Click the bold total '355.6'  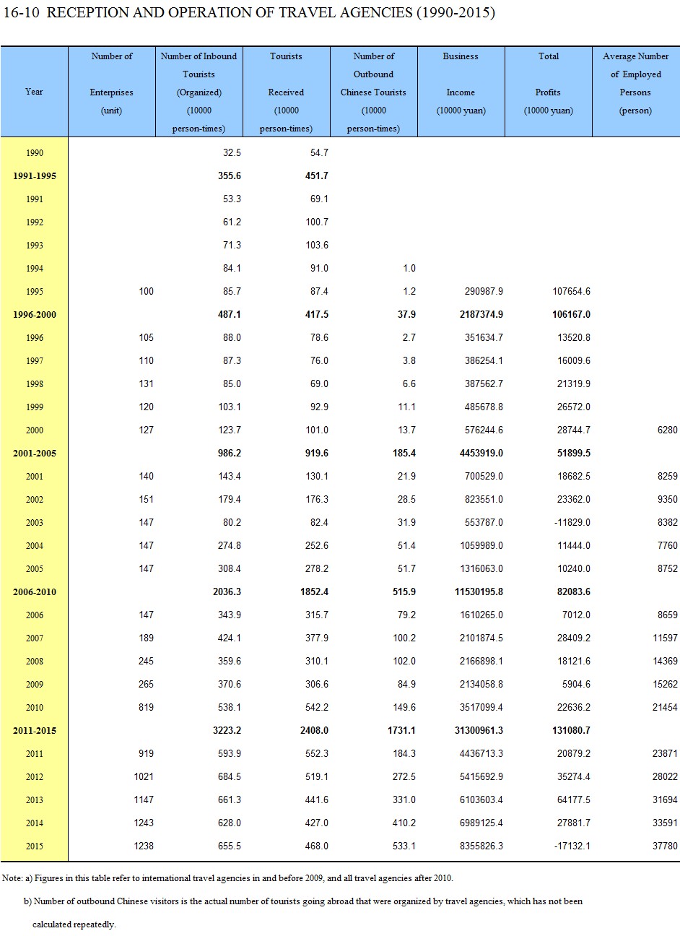(x=230, y=176)
